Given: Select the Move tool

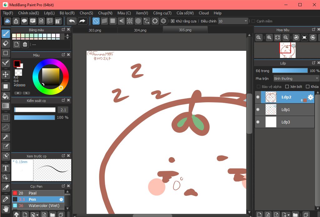Looking at the screenshot, I should [x=6, y=75].
